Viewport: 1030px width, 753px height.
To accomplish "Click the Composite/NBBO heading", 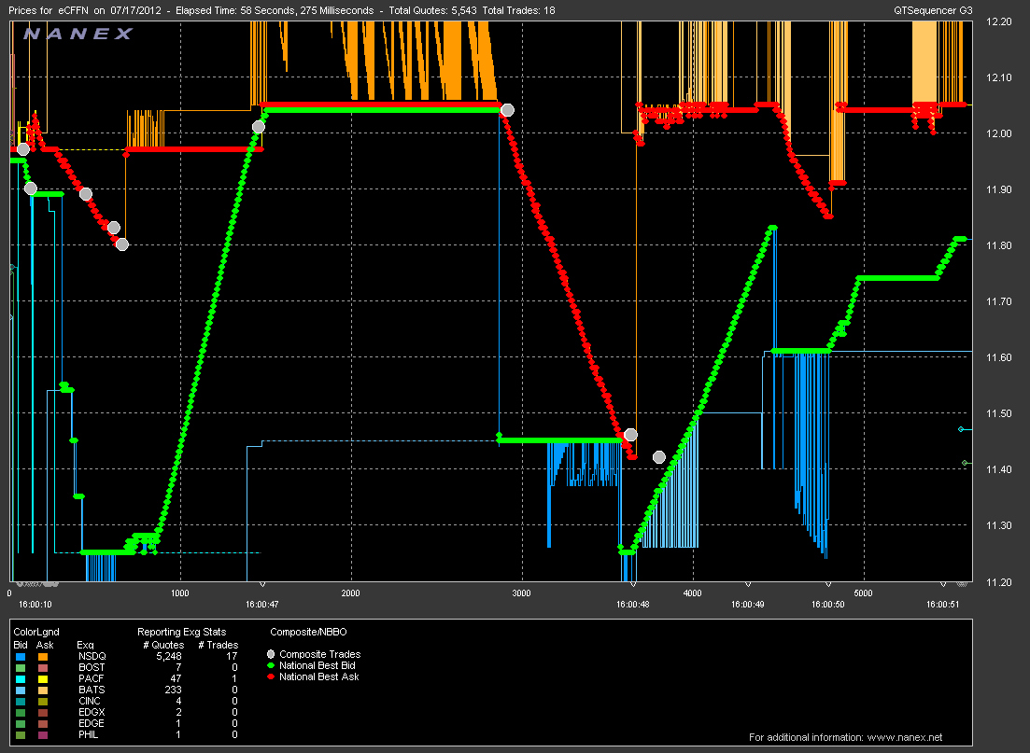I will [308, 632].
